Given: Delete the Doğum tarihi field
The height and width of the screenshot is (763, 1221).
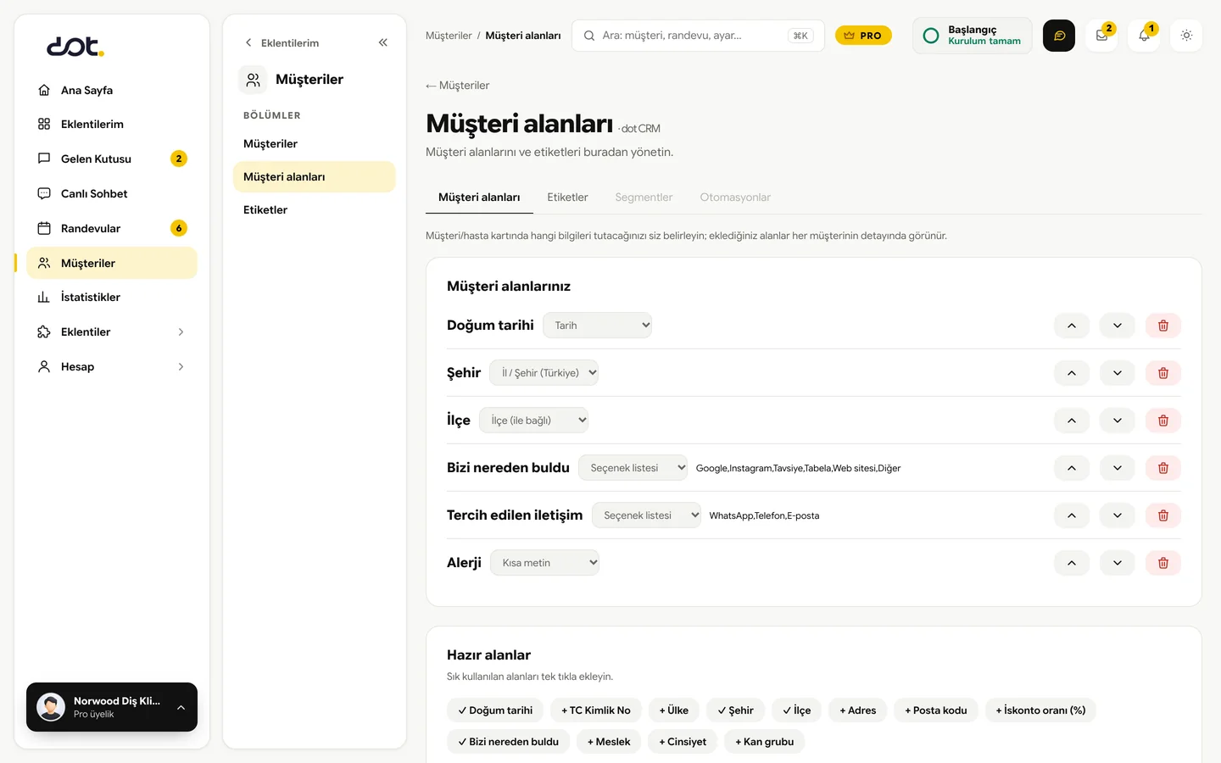Looking at the screenshot, I should [1162, 326].
